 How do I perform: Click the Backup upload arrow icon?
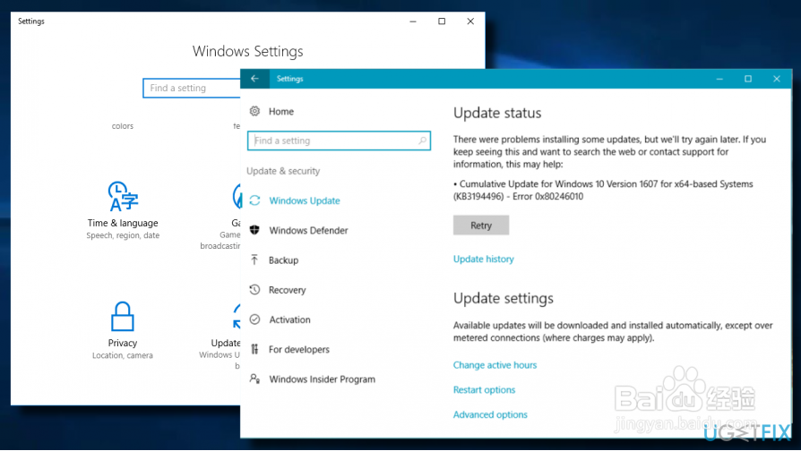click(x=254, y=260)
